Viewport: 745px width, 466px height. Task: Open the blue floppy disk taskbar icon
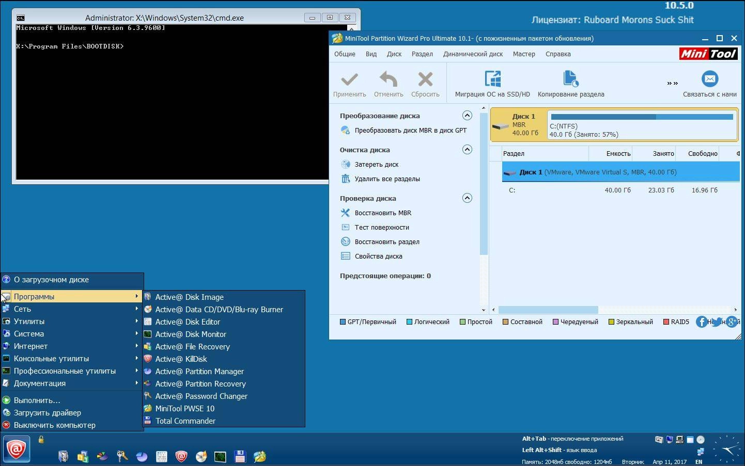[x=240, y=456]
